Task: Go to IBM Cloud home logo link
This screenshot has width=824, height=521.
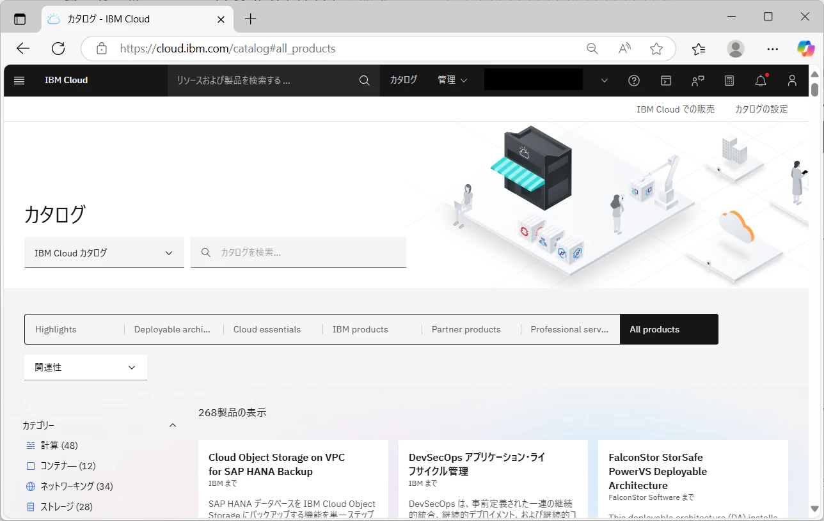Action: coord(67,81)
